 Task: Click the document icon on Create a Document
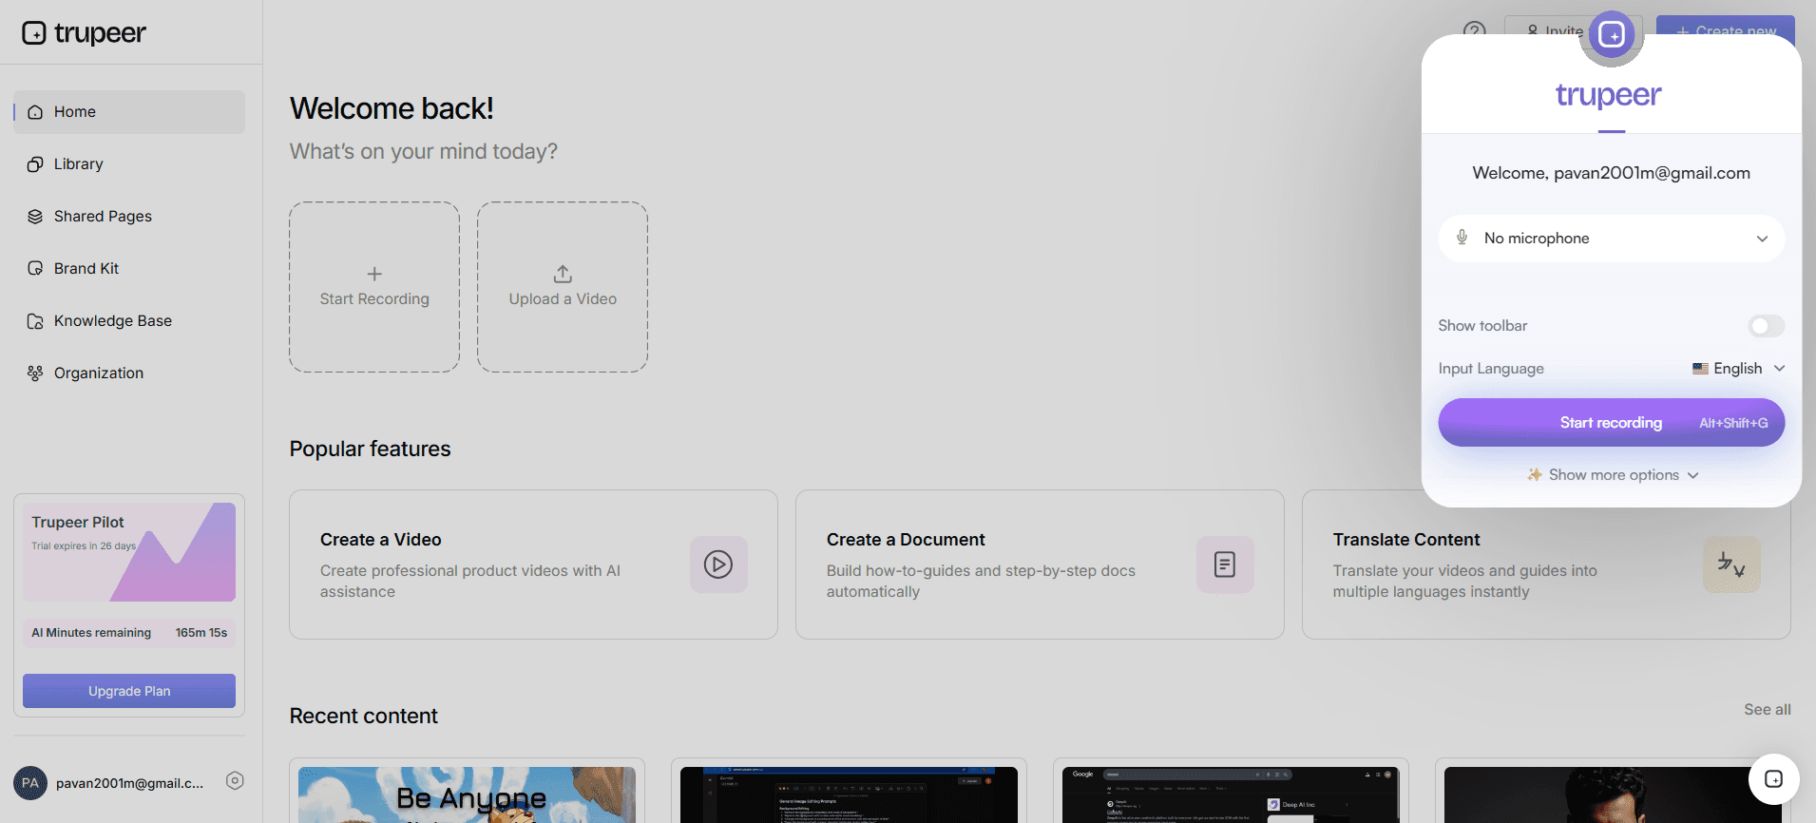pyautogui.click(x=1225, y=565)
